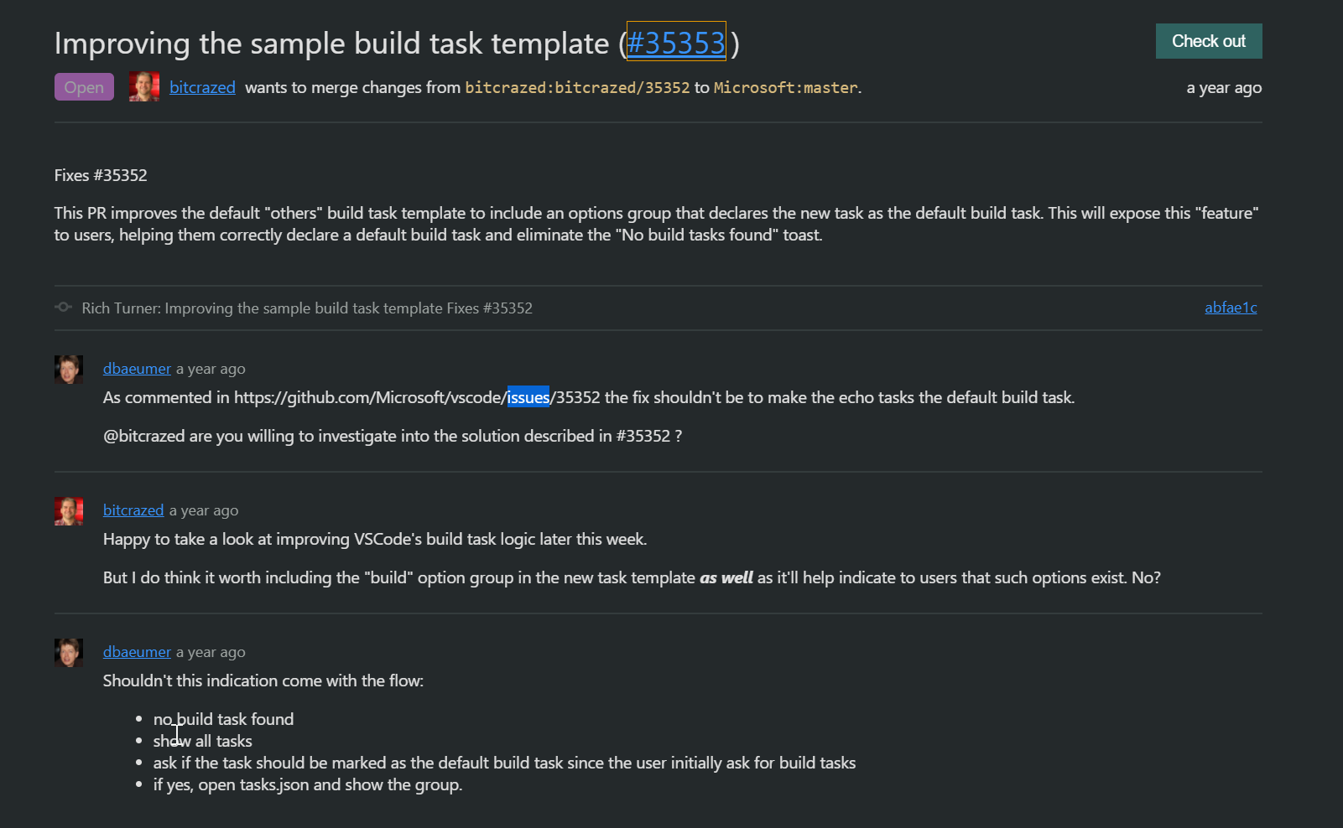Click the a year ago timestamp in the header
Screen dimensions: 1343x828
pyautogui.click(x=1224, y=86)
